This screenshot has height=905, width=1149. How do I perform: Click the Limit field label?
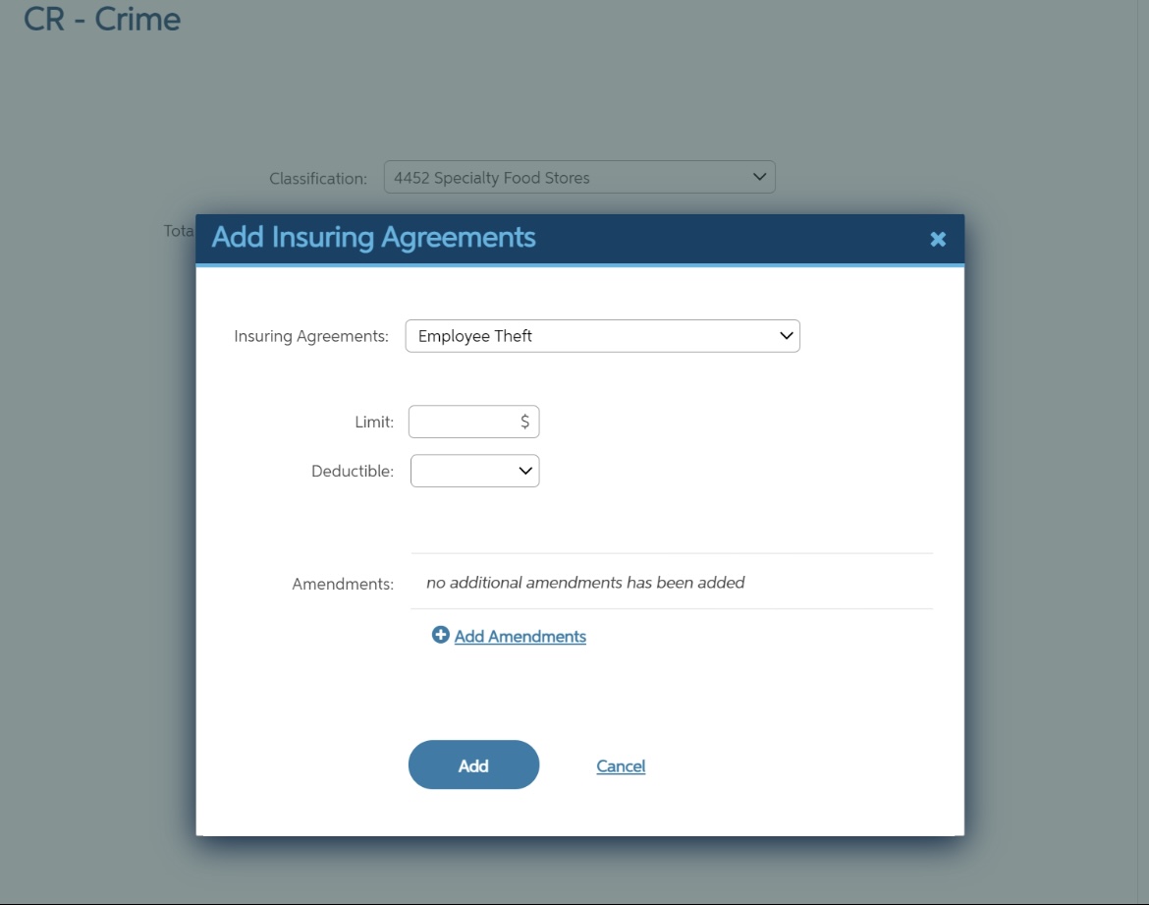[x=373, y=422]
